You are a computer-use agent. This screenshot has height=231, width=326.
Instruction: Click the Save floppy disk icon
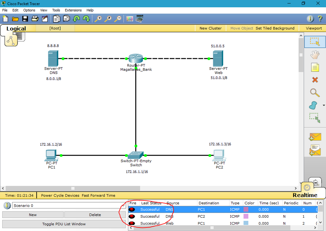[x=25, y=19]
